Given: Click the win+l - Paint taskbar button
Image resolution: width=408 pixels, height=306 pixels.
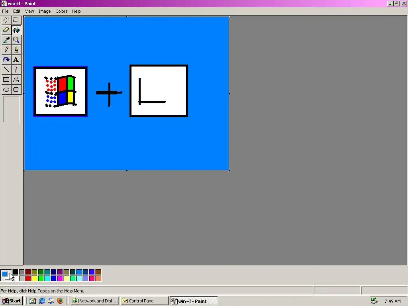Looking at the screenshot, I should tap(193, 301).
